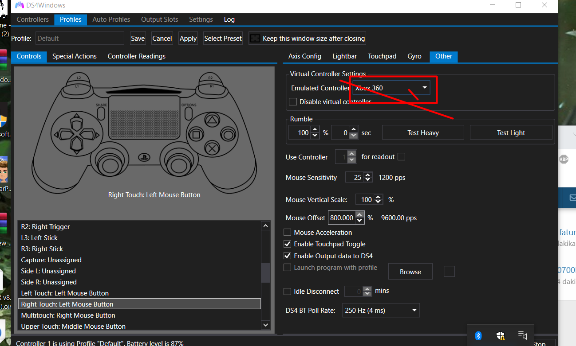Open the Emulated Controller dropdown
Viewport: 576px width, 346px height.
click(x=392, y=88)
